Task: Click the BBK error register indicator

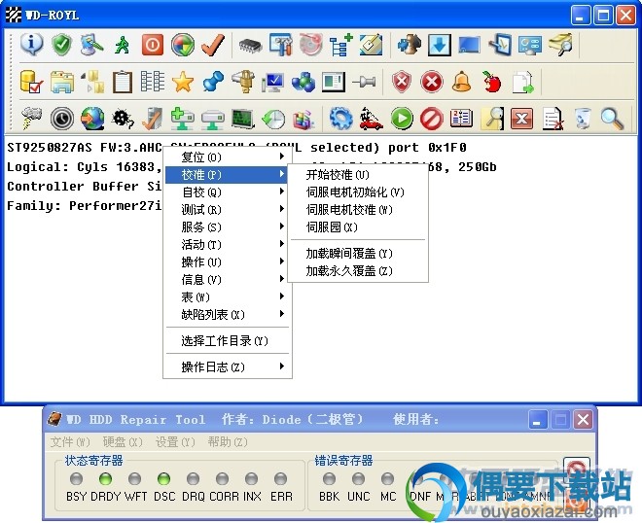Action: click(329, 478)
